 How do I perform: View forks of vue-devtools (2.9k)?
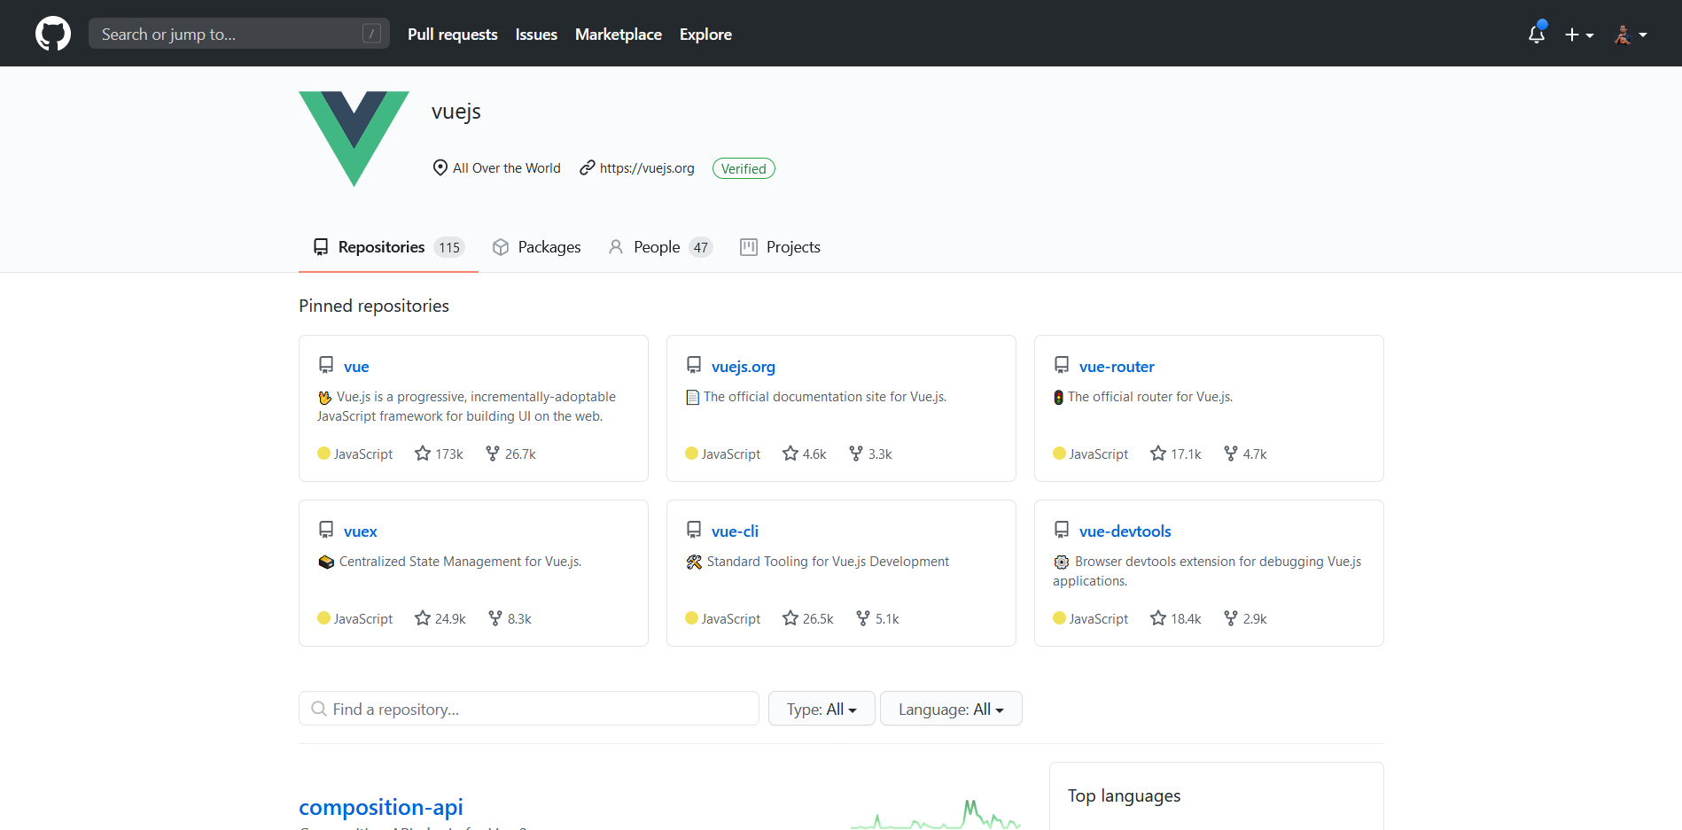[1245, 618]
